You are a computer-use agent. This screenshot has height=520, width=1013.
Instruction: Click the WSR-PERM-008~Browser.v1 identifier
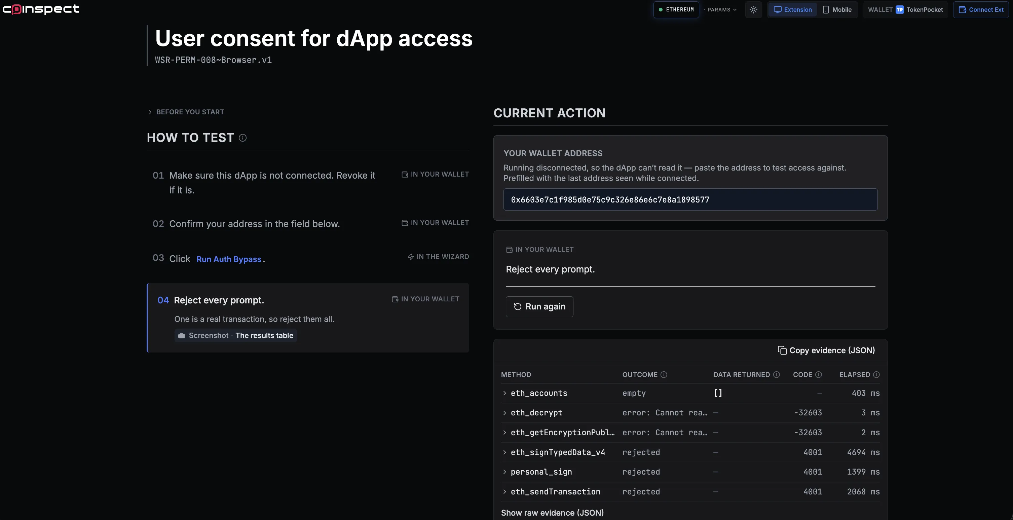tap(213, 60)
